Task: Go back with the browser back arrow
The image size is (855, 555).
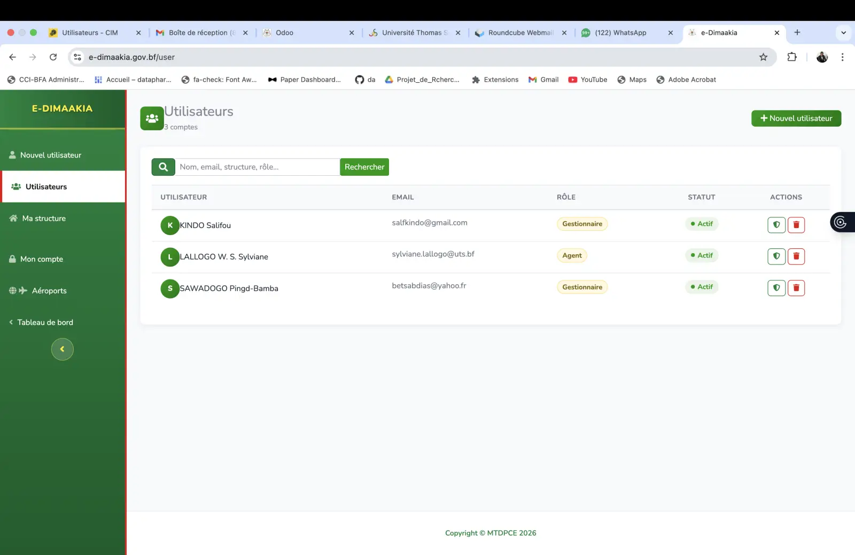Action: pos(13,57)
